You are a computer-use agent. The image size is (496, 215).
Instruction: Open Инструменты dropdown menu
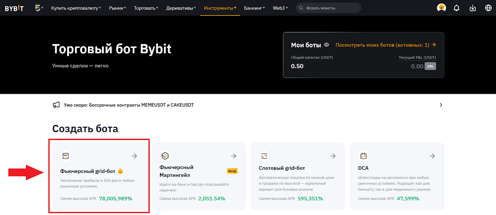pos(220,8)
